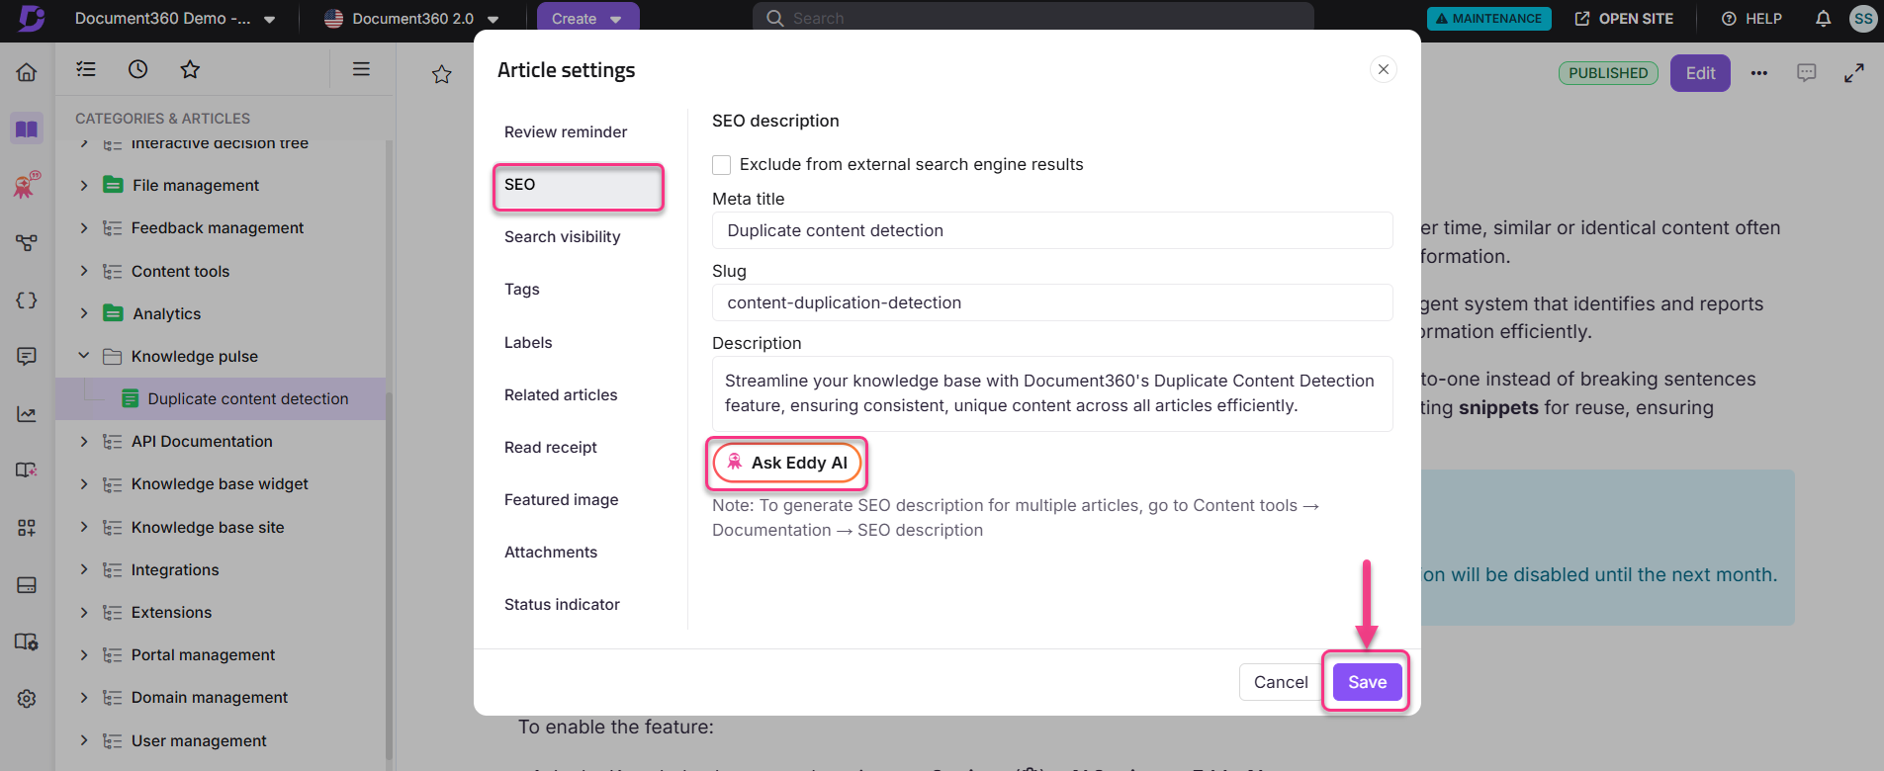Open the Documentation book icon in sidebar
Image resolution: width=1884 pixels, height=771 pixels.
pos(27,128)
